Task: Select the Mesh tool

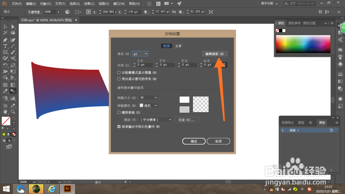Action: click(5, 85)
